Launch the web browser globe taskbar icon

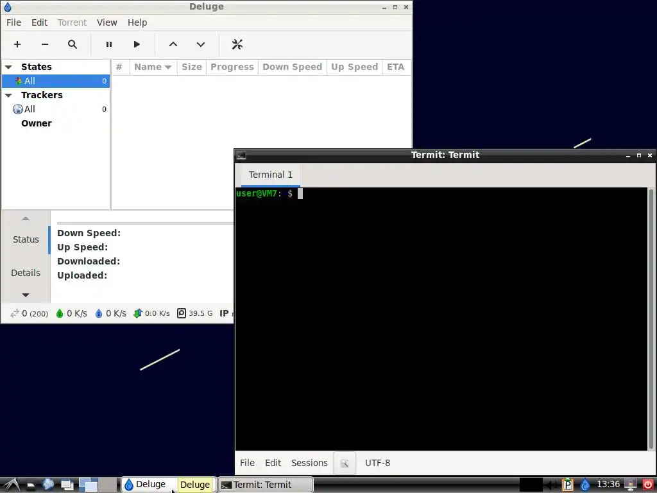47,485
